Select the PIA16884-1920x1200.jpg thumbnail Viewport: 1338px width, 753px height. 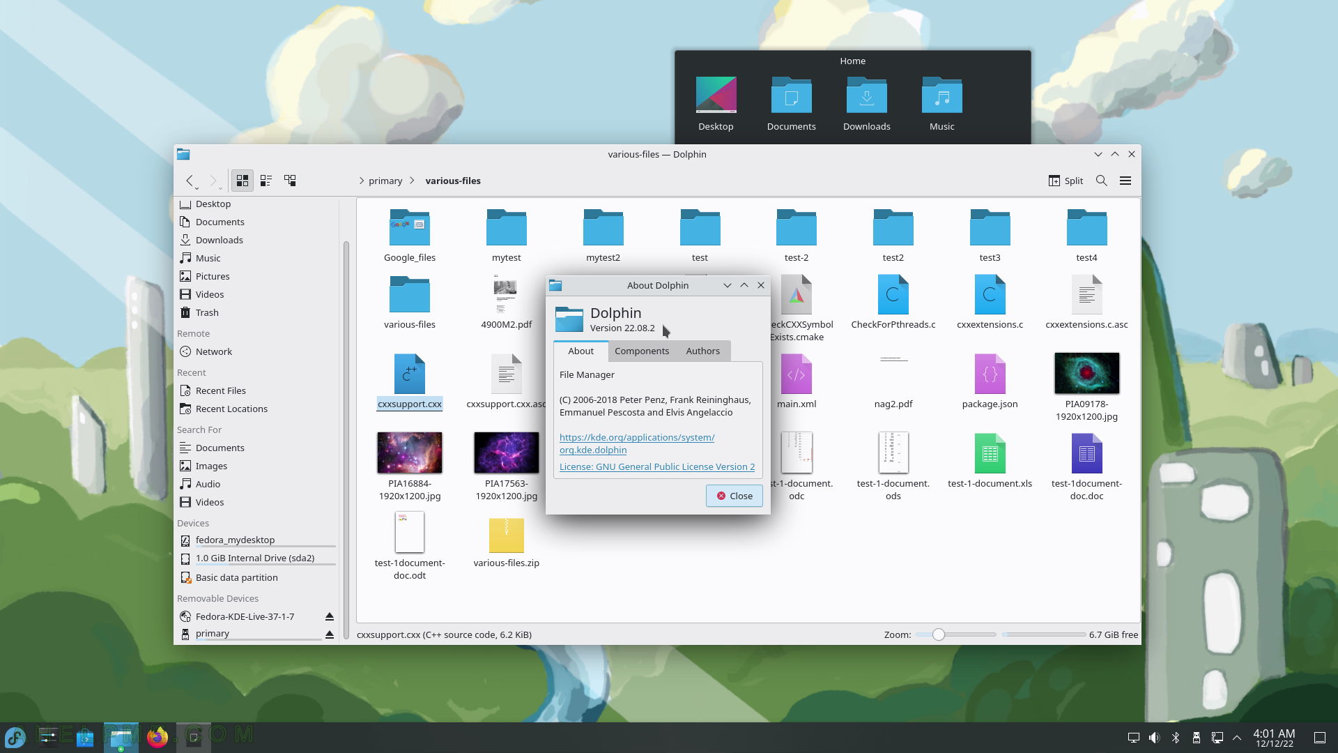(410, 452)
